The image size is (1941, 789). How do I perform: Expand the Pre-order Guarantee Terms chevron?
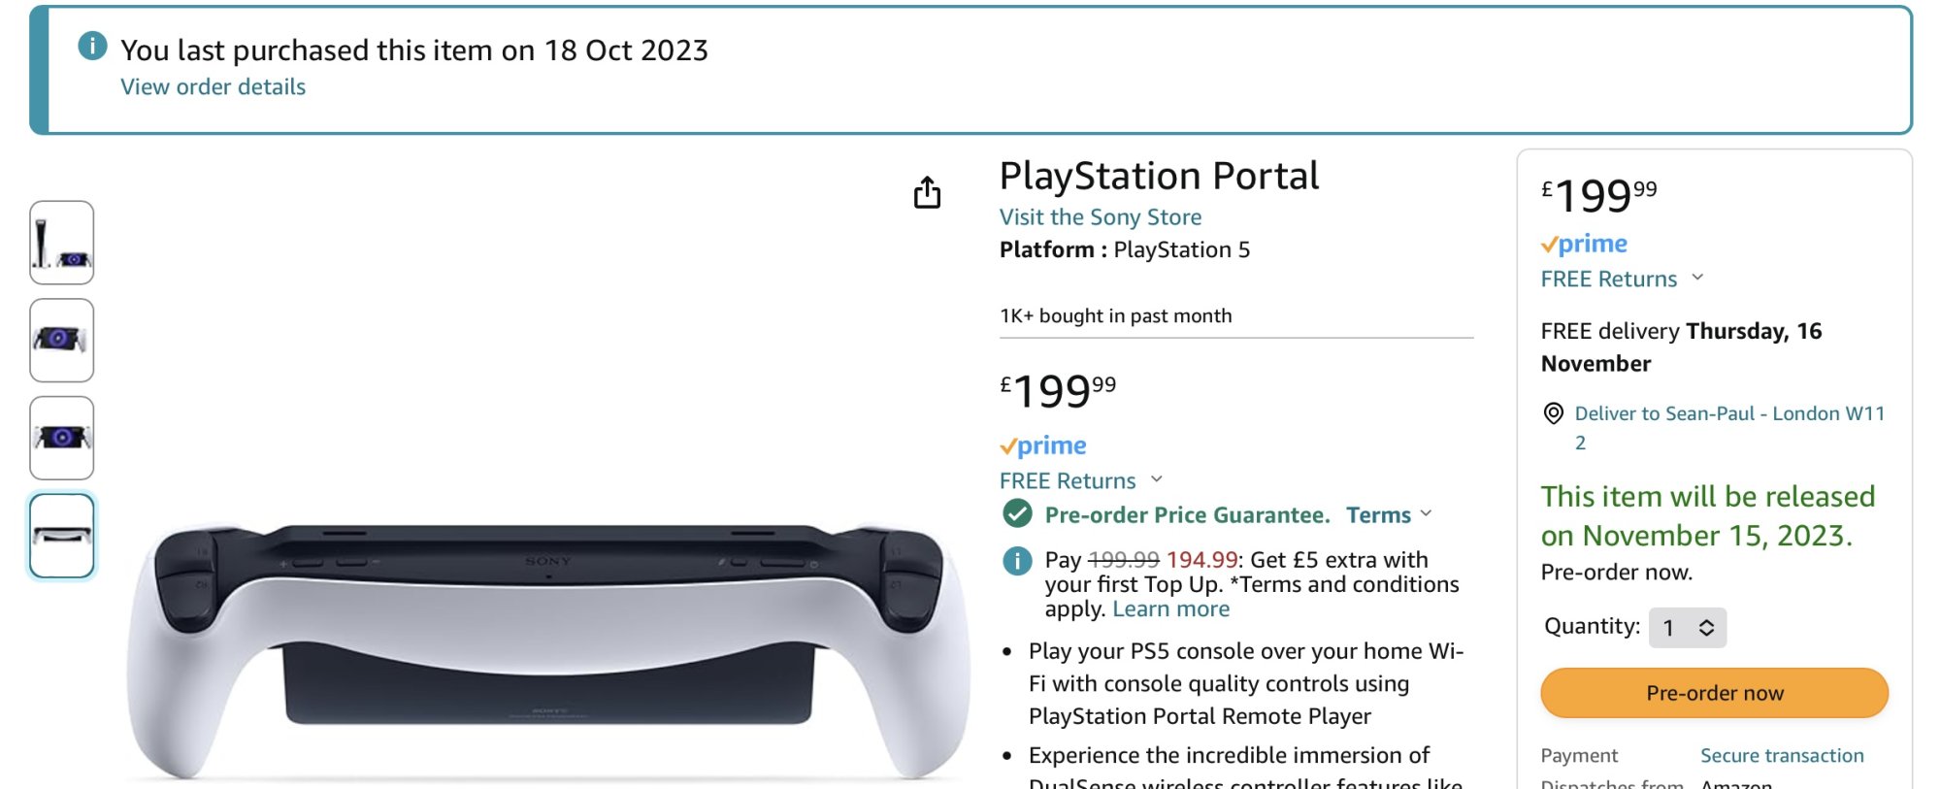tap(1426, 513)
